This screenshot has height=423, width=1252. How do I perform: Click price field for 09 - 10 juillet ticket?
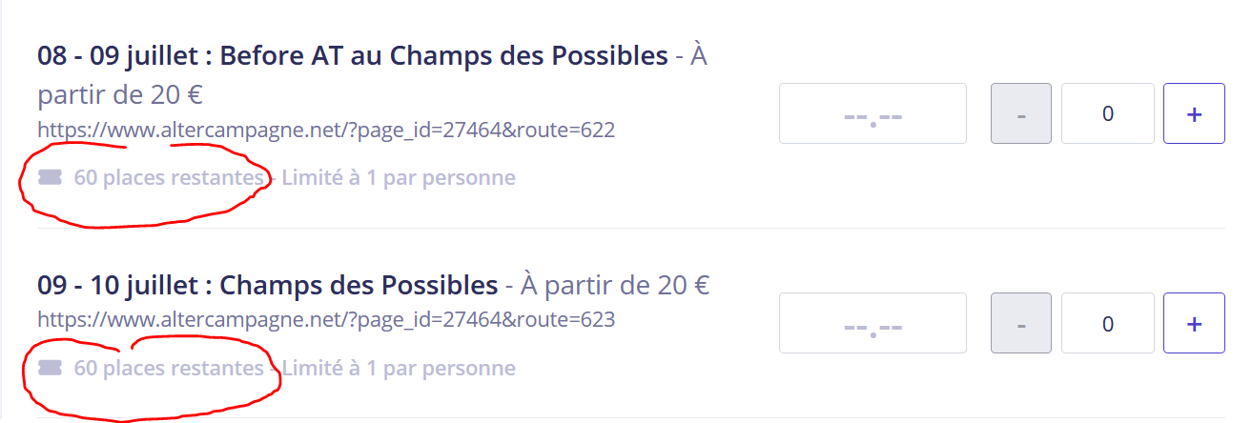tap(872, 323)
